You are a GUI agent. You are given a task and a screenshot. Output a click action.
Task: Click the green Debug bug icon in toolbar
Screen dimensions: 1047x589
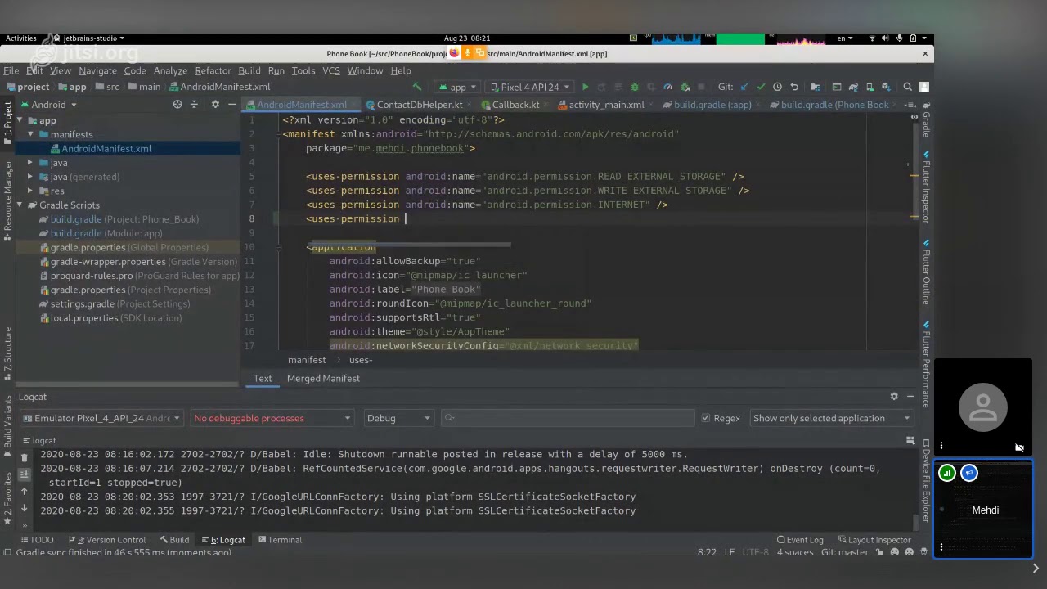pos(634,87)
